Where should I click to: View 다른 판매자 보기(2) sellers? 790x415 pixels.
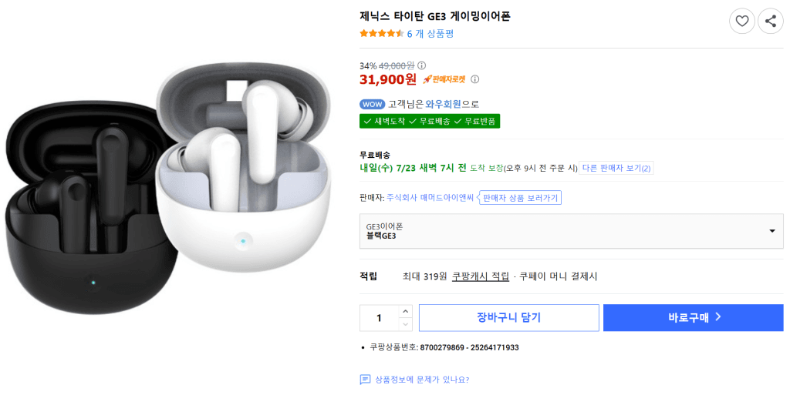tap(616, 168)
